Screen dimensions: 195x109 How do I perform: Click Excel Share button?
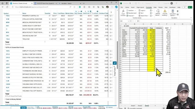190,7
